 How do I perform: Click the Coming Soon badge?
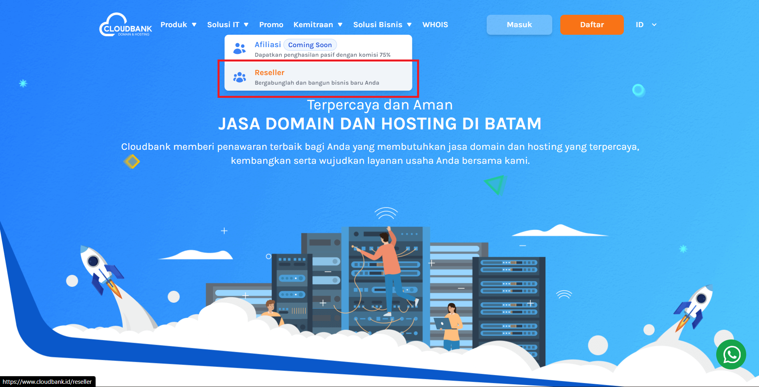pos(310,45)
